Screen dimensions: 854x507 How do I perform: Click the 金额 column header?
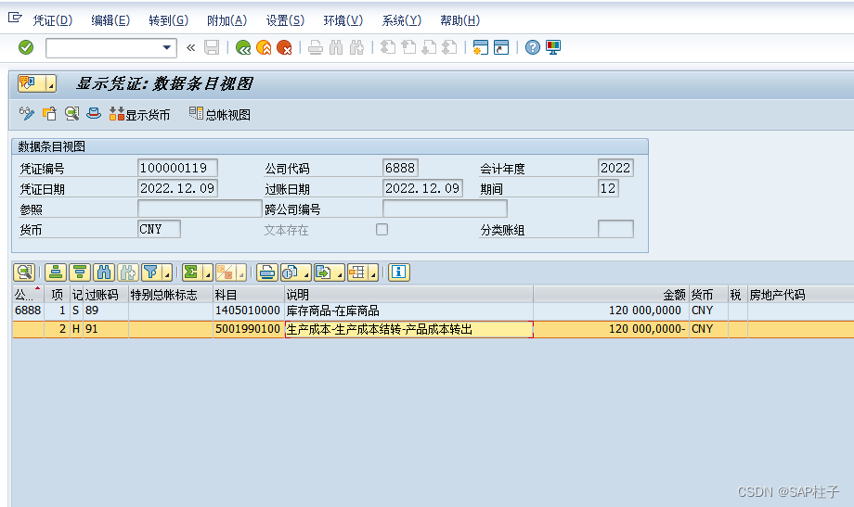coord(611,295)
